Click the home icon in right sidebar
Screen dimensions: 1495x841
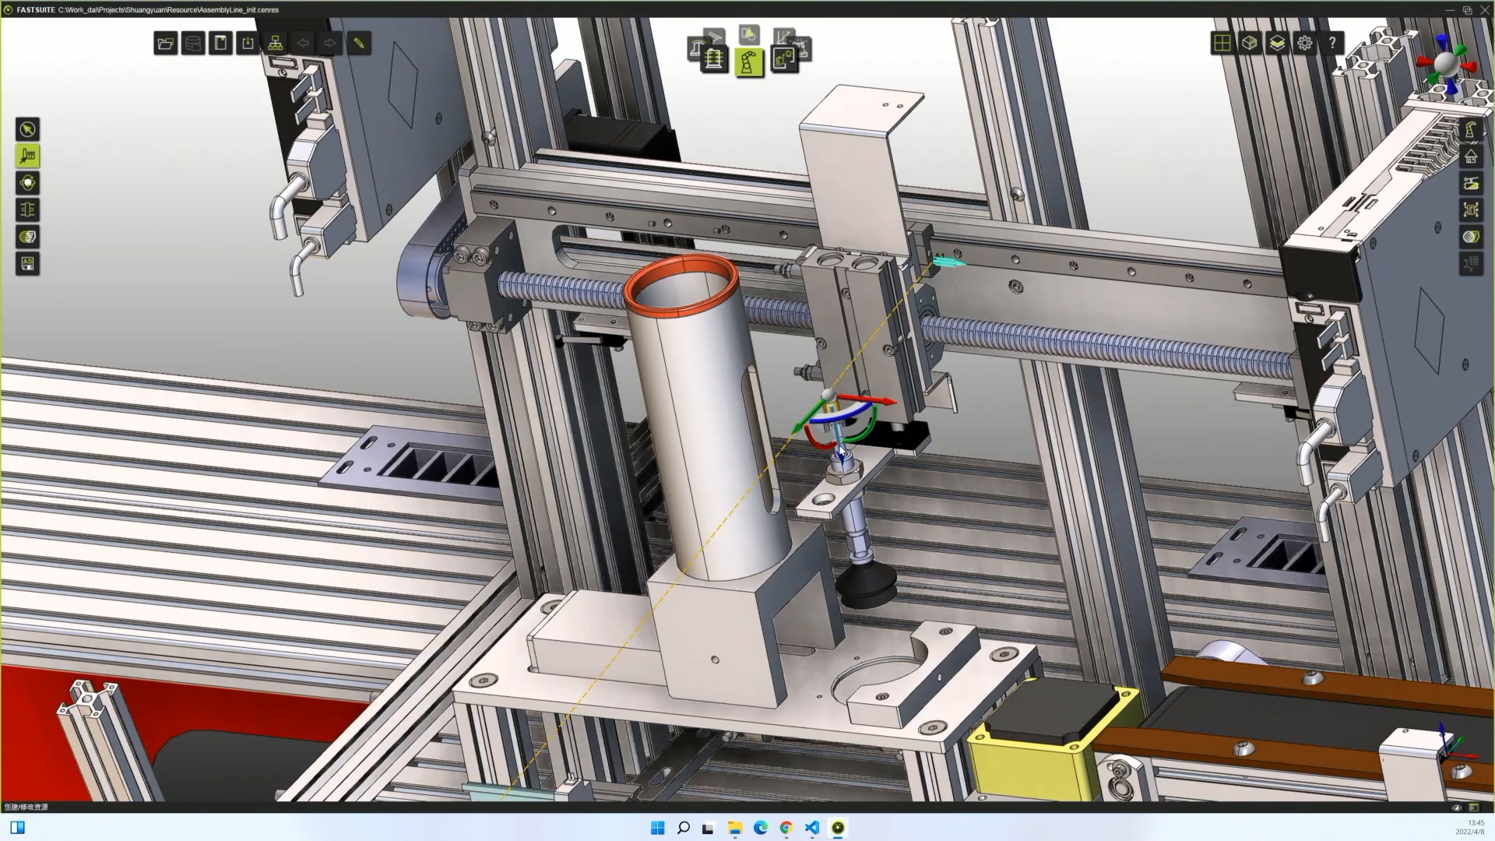click(x=1471, y=157)
